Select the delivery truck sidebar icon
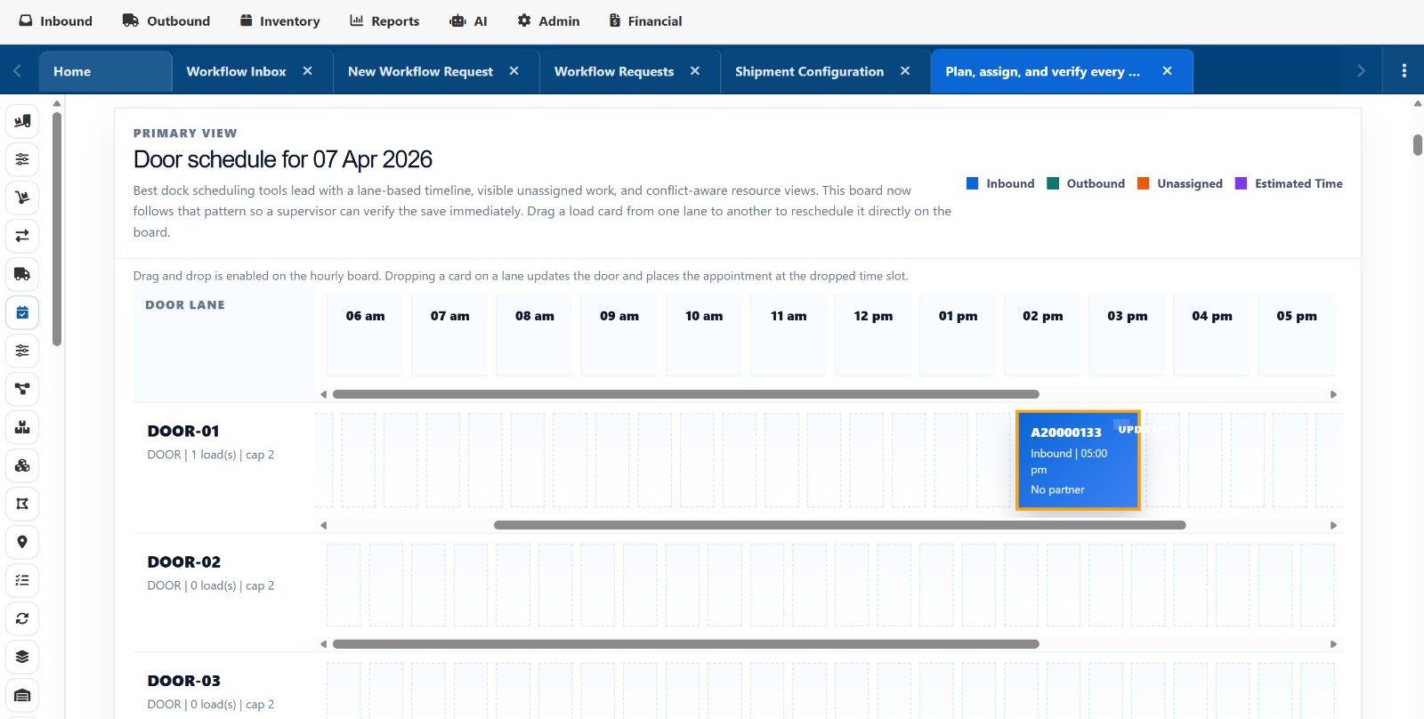The image size is (1424, 719). click(x=22, y=274)
